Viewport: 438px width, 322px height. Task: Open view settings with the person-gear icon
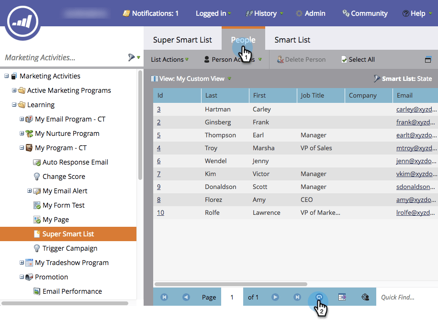(x=365, y=297)
